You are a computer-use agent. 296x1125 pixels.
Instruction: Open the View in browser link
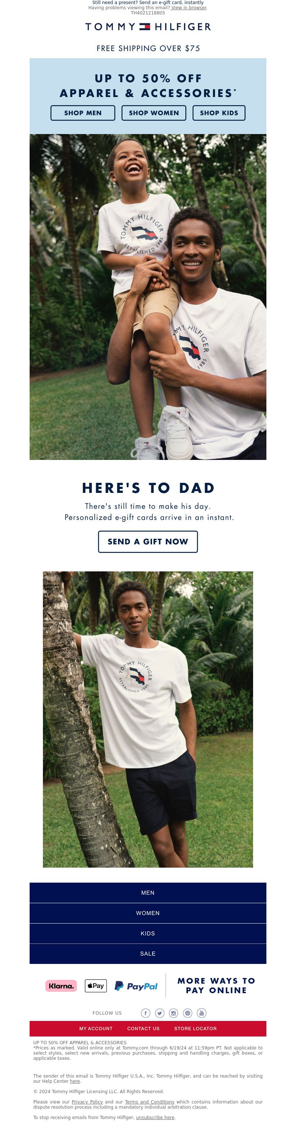188,7
